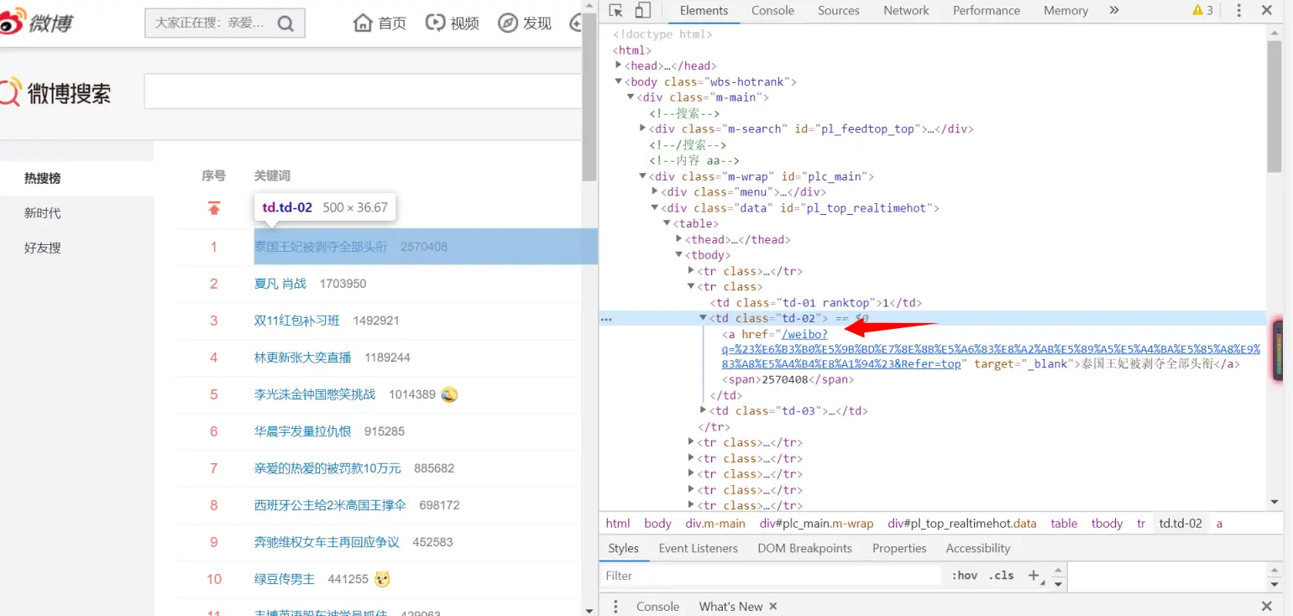
Task: Select the Properties pane tab
Action: click(x=899, y=548)
